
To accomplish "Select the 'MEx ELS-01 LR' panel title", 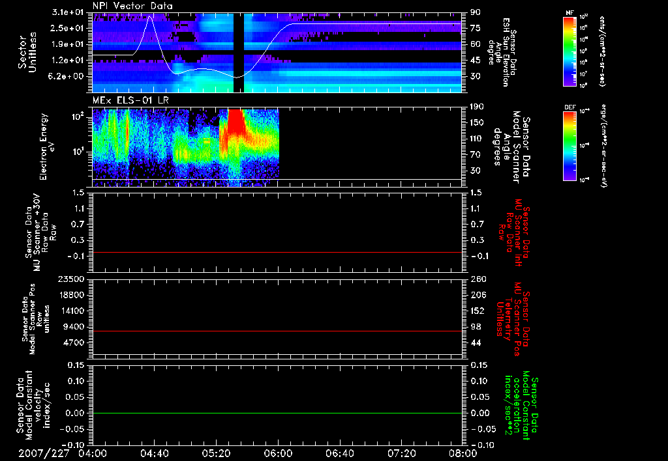I will point(130,100).
